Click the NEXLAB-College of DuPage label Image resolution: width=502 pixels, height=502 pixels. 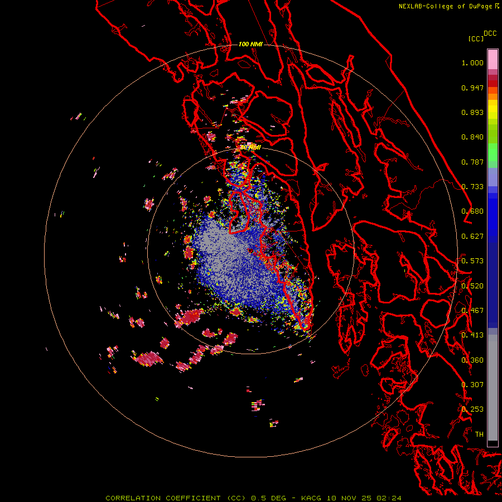pyautogui.click(x=445, y=6)
